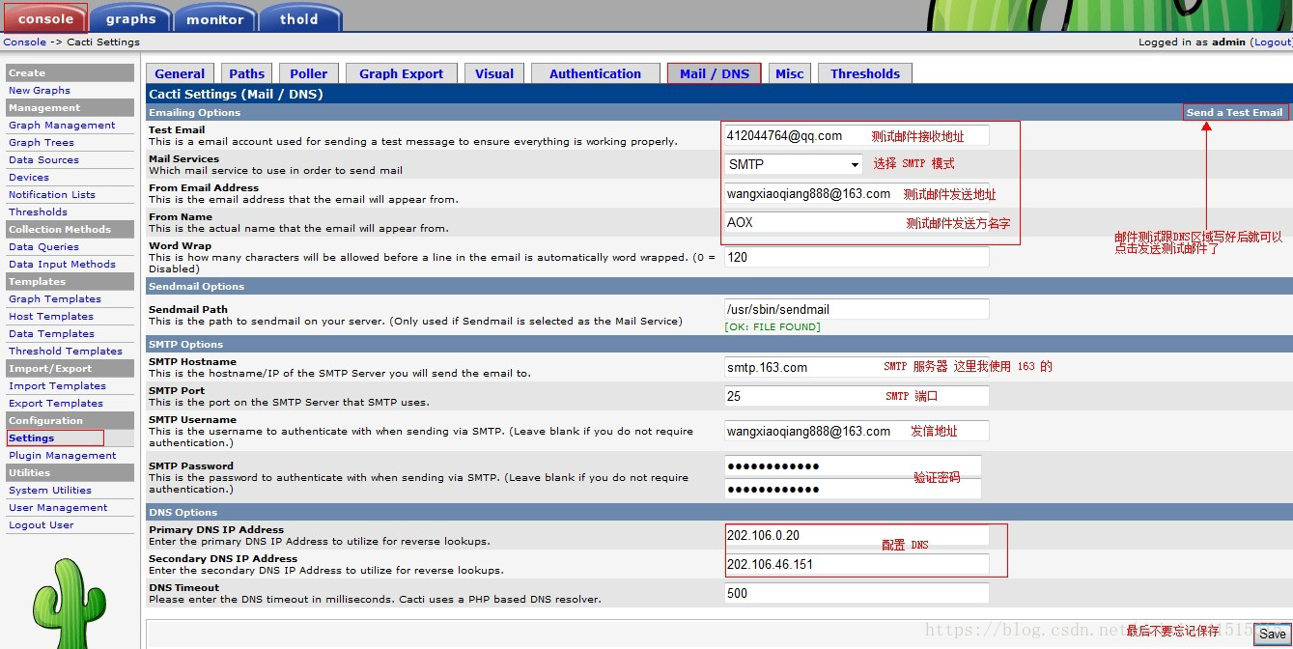The height and width of the screenshot is (649, 1293).
Task: Open Thresholds in sidebar
Action: (38, 212)
